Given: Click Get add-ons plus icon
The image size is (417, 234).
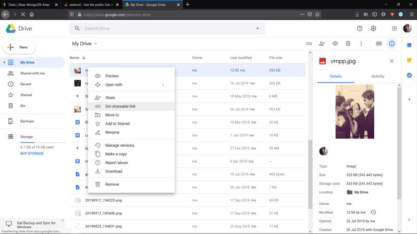Looking at the screenshot, I should [x=409, y=99].
